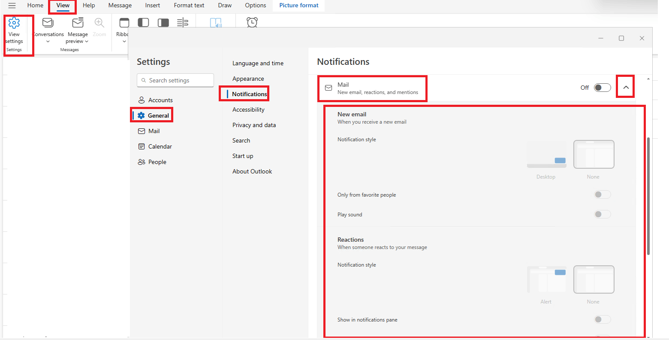Select the folder pane layout icon
Image resolution: width=669 pixels, height=340 pixels.
[x=124, y=21]
